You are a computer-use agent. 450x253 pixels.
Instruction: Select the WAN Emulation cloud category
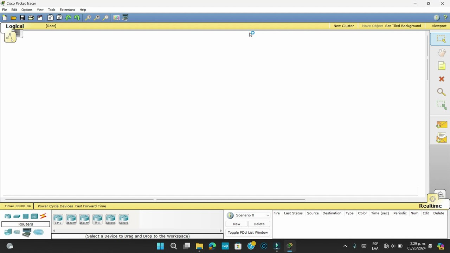click(x=17, y=232)
